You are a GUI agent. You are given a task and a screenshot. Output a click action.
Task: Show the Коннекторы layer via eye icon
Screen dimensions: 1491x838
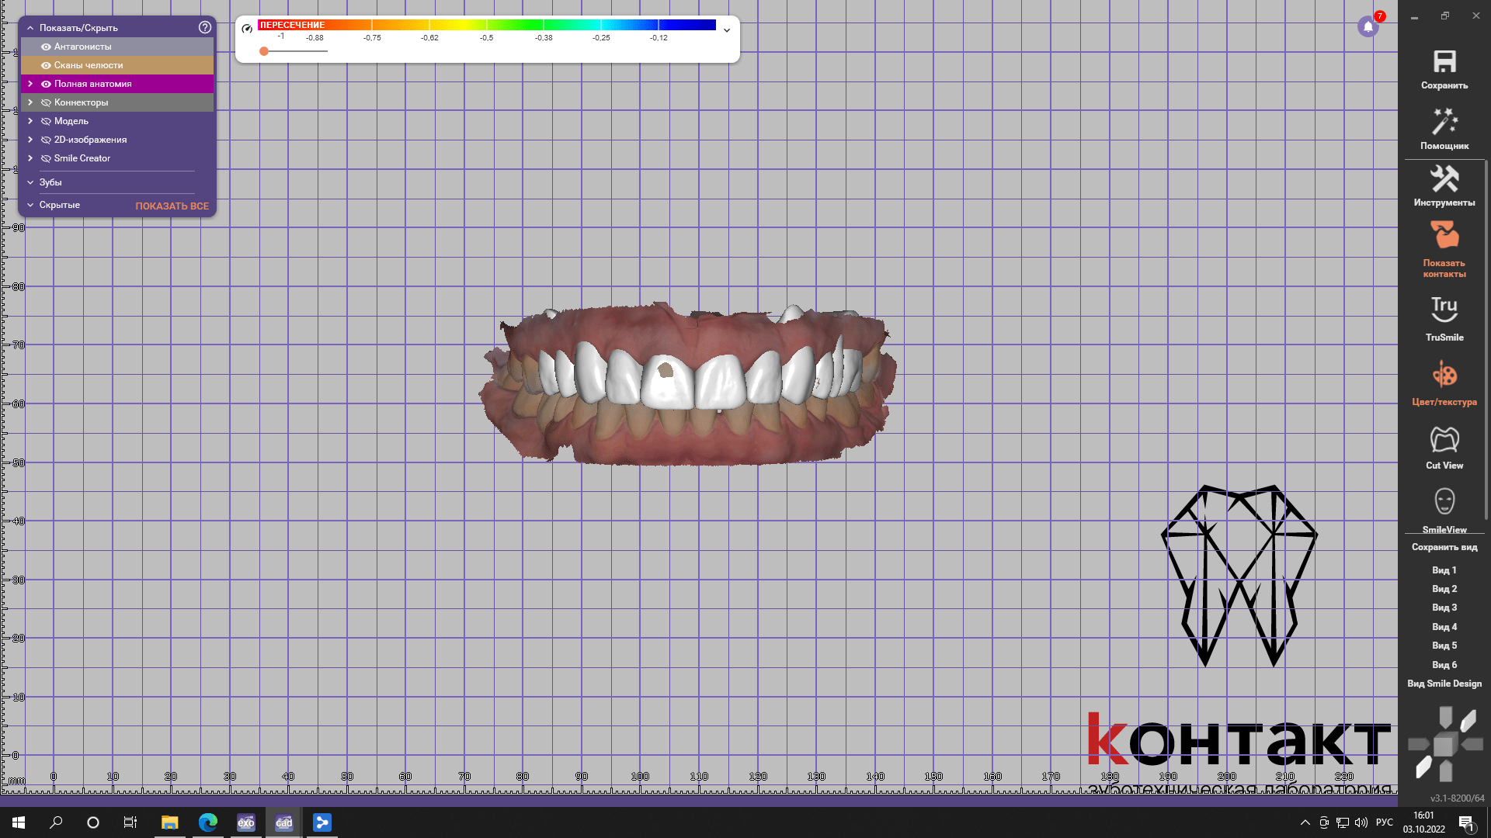pos(46,102)
